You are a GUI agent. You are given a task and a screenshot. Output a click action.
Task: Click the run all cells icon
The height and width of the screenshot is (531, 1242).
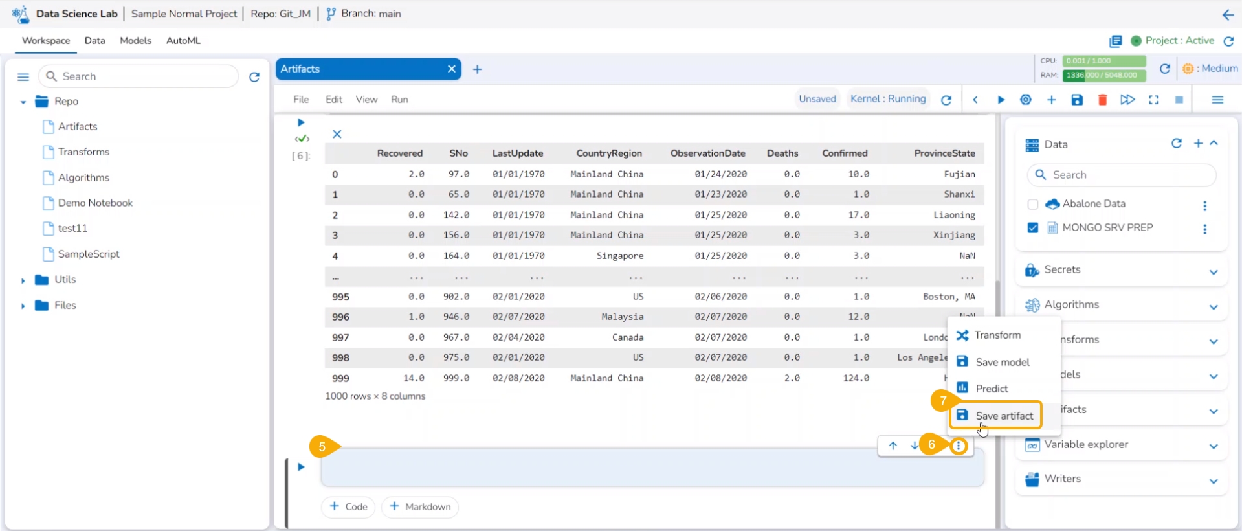click(1127, 100)
